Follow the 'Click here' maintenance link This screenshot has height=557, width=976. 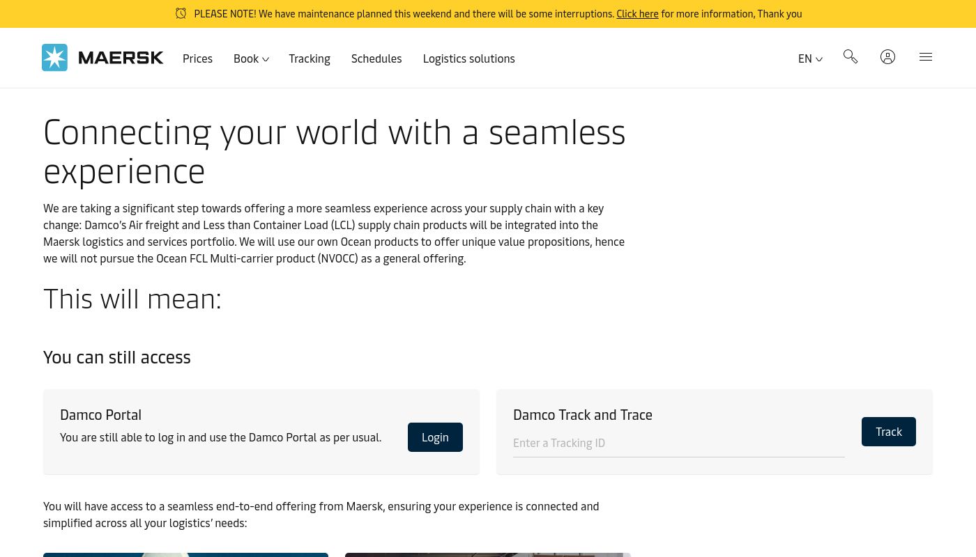(x=637, y=14)
